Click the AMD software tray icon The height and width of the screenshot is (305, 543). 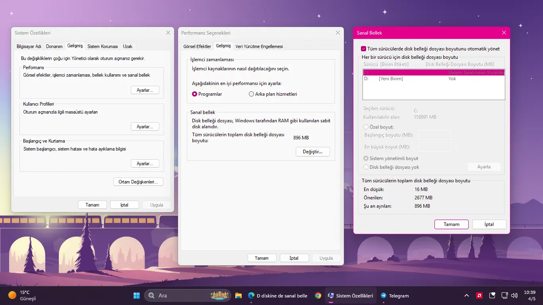[x=480, y=295]
